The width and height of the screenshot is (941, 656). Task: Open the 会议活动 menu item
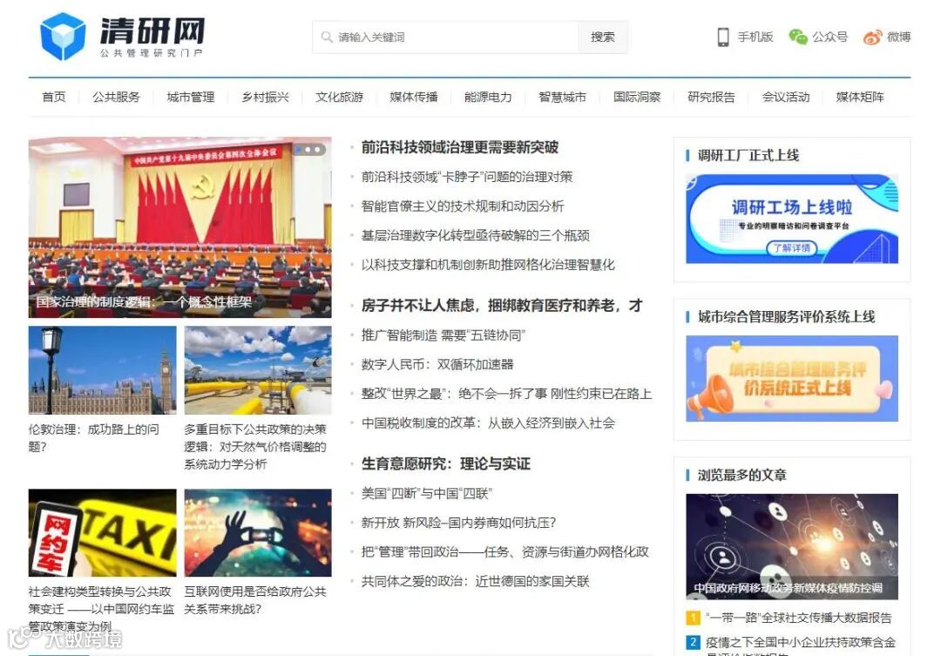pyautogui.click(x=786, y=97)
